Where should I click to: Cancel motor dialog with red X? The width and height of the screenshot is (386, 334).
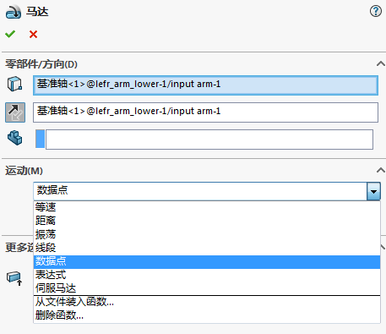click(x=33, y=35)
